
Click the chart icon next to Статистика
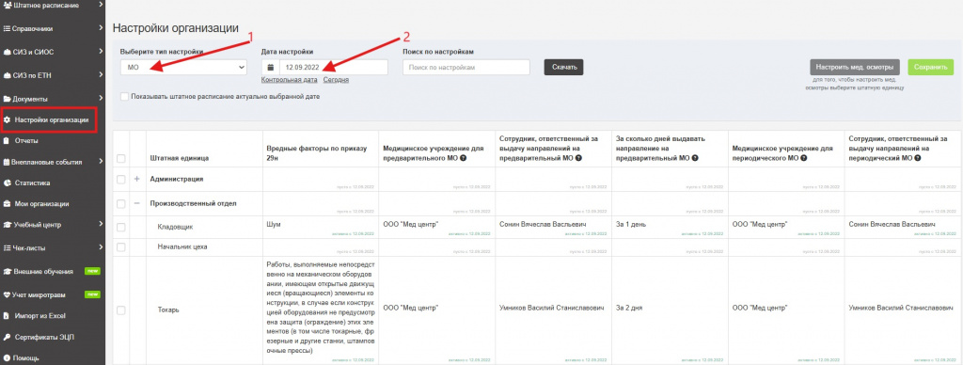click(x=7, y=182)
